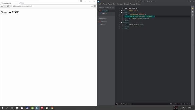Select the Chrome tab titled Химия CSS3
The height and width of the screenshot is (110, 195).
11,3
